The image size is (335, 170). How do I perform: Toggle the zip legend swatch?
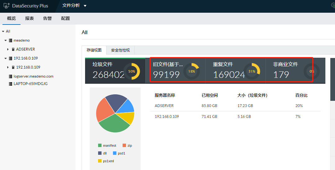(124, 145)
